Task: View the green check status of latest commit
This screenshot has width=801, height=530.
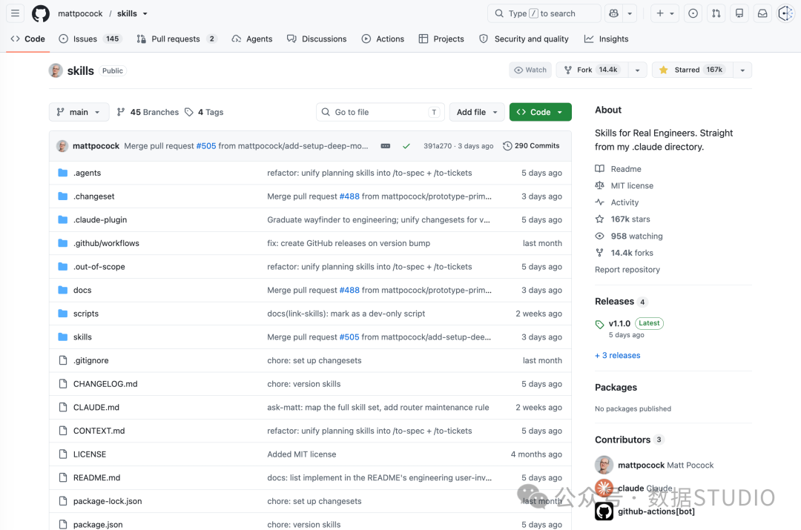Action: click(x=406, y=146)
